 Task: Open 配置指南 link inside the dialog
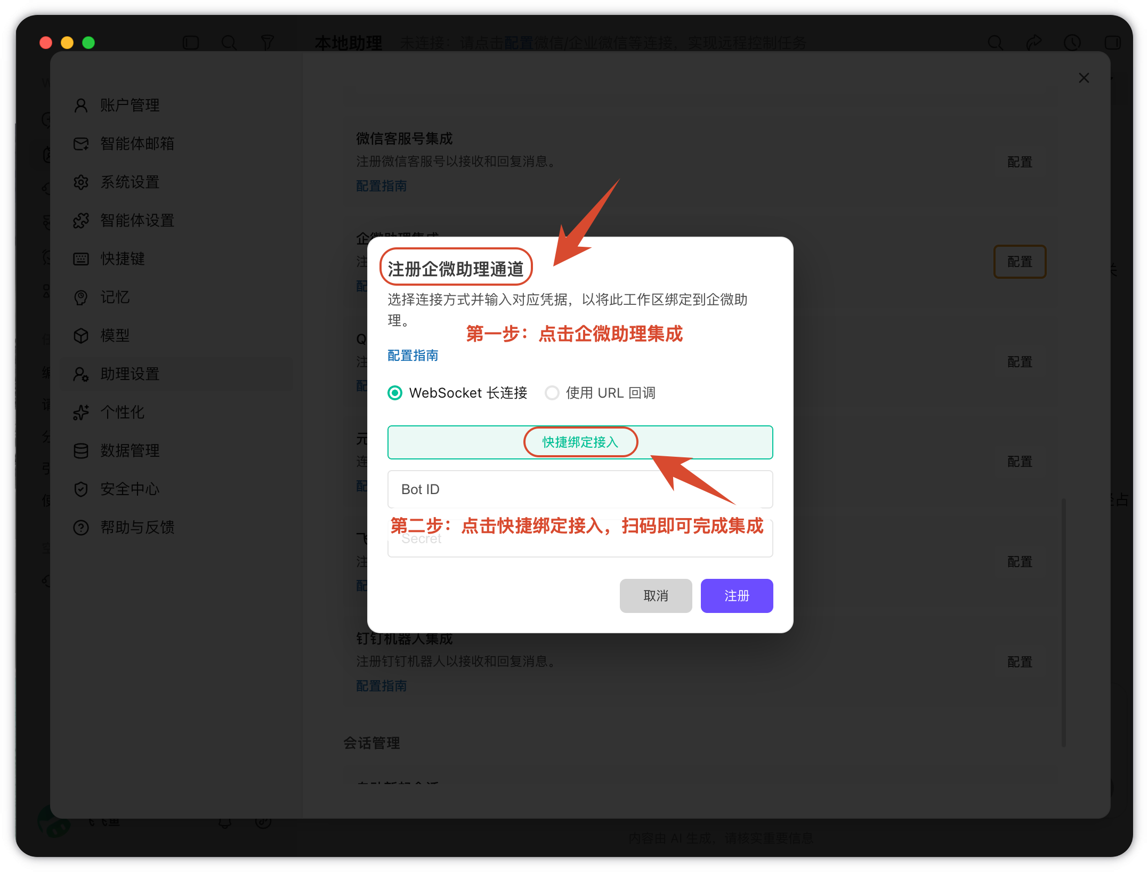coord(413,356)
